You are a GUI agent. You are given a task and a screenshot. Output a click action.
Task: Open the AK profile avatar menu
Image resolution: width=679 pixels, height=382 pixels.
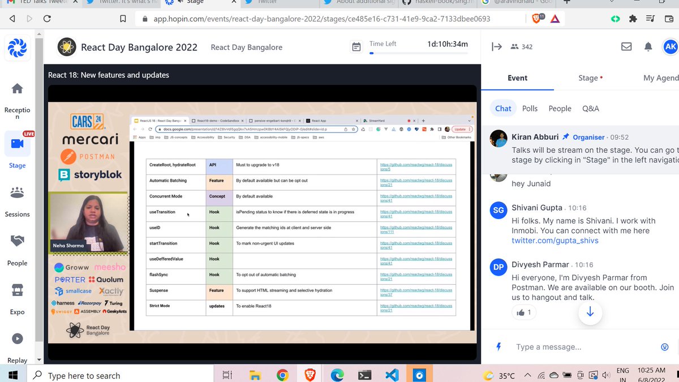671,47
